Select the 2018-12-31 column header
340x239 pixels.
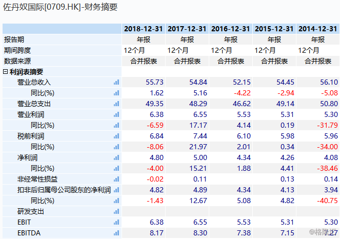143,29
